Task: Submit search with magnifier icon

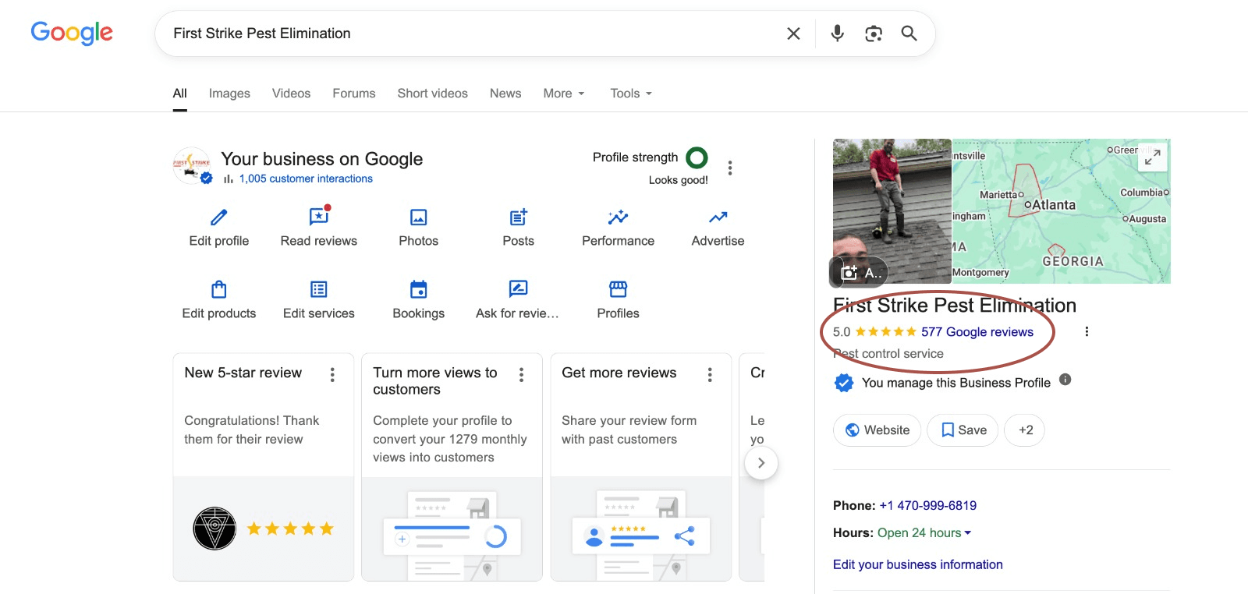Action: coord(909,34)
